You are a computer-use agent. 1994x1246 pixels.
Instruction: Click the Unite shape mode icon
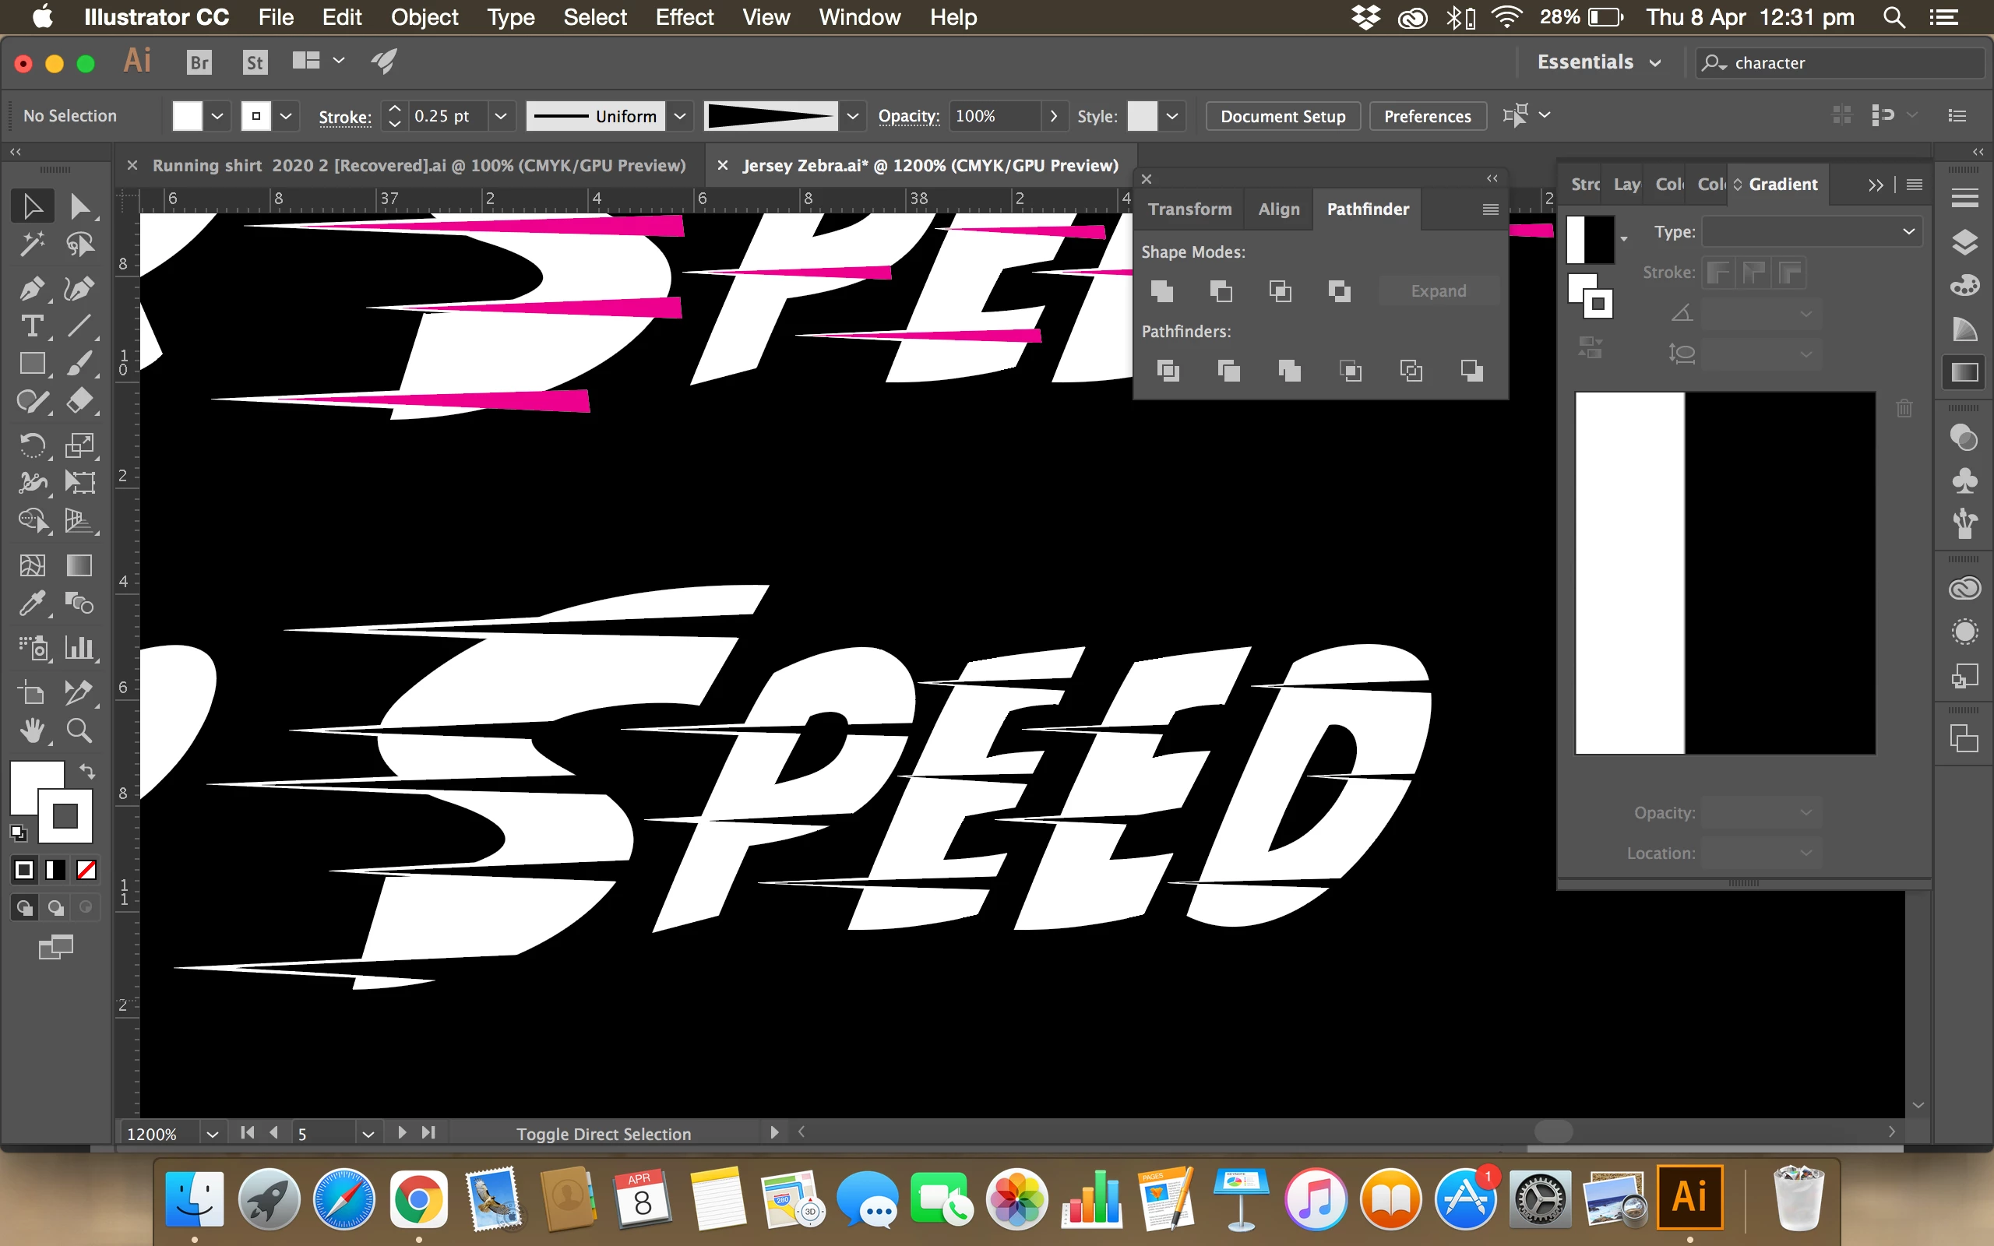click(x=1162, y=291)
